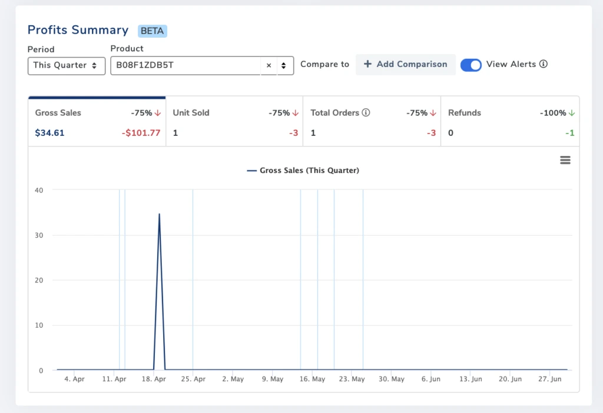The height and width of the screenshot is (413, 603).
Task: Clear the selected product with the x icon
Action: pos(269,65)
